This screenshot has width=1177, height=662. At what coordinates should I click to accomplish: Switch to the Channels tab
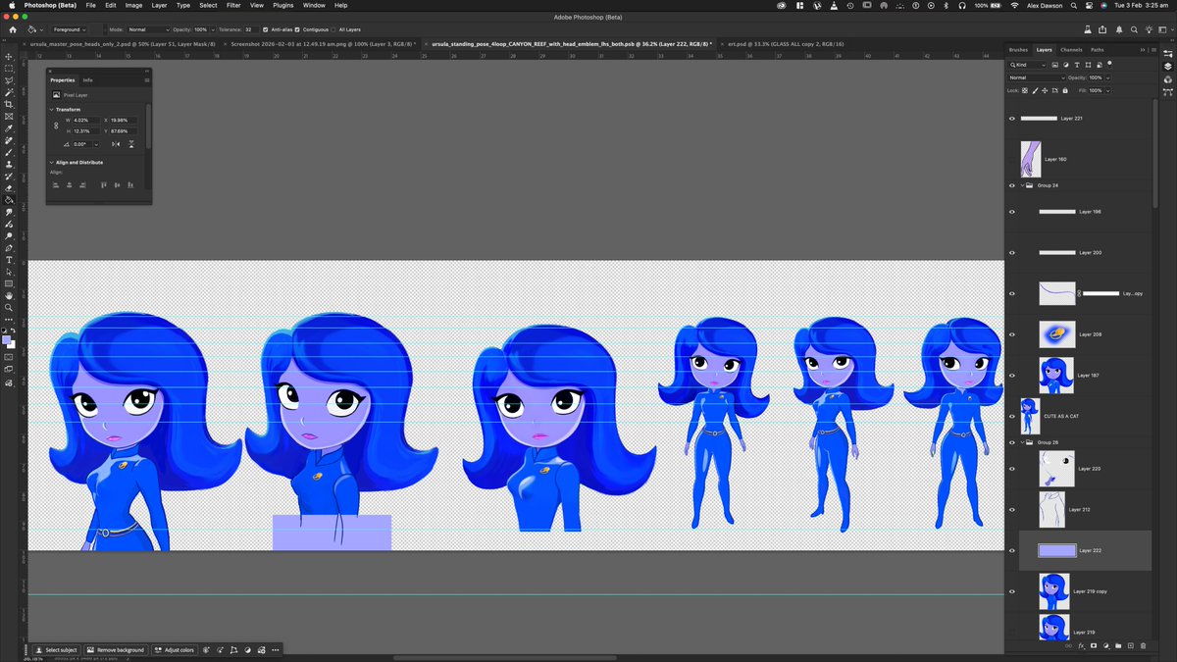tap(1072, 50)
